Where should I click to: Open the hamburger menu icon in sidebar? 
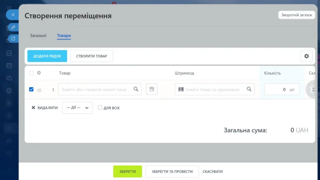(9, 8)
